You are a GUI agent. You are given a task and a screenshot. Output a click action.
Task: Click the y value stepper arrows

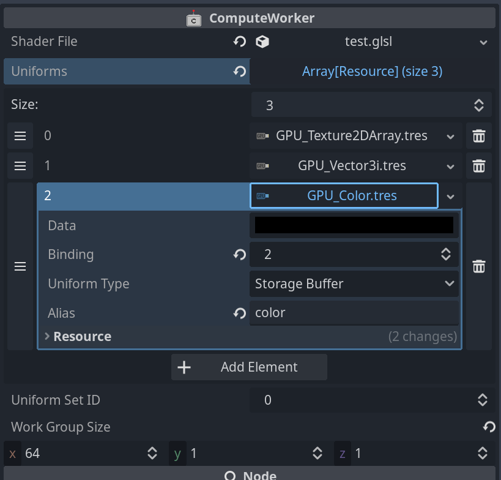pos(317,454)
